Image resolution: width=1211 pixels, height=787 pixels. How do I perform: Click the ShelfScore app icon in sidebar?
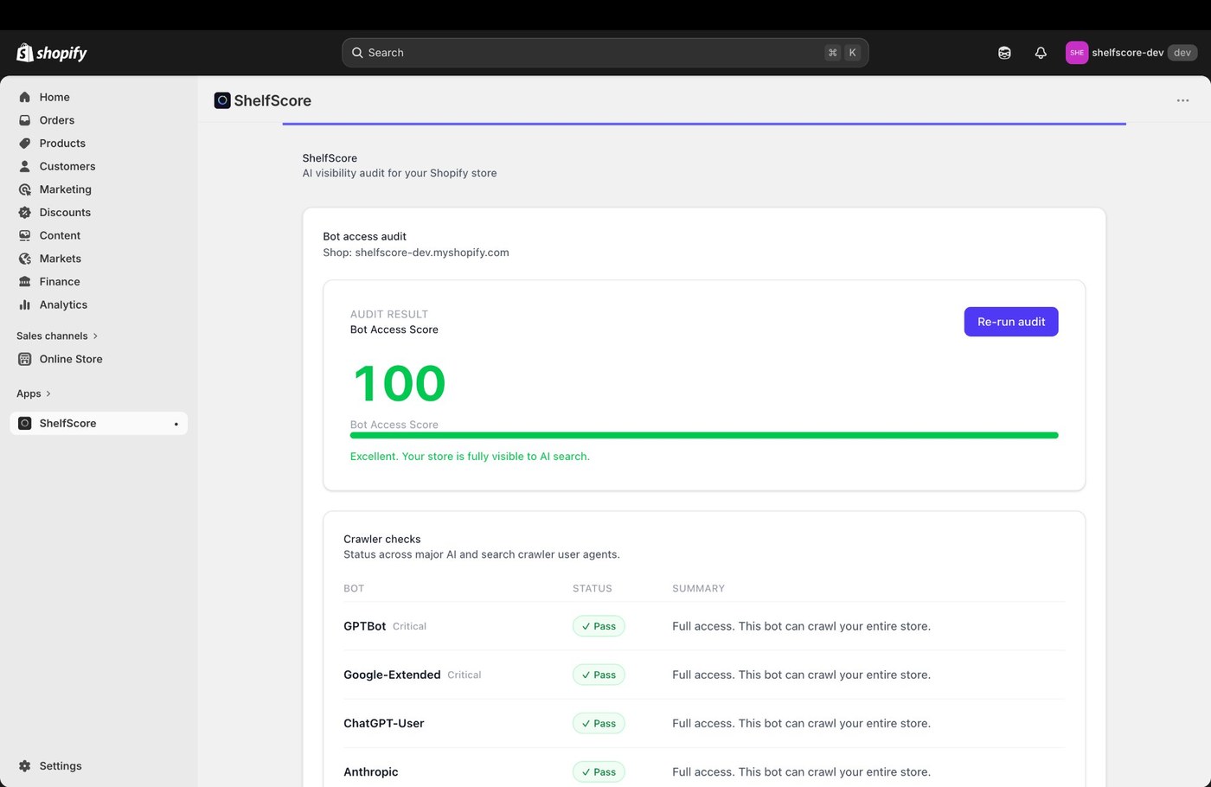(25, 424)
